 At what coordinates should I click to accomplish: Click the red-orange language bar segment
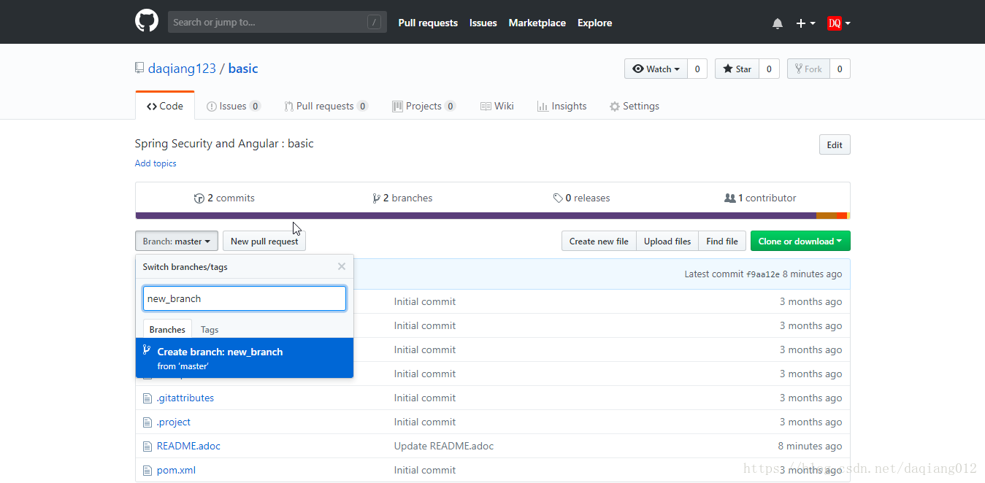[x=841, y=216]
